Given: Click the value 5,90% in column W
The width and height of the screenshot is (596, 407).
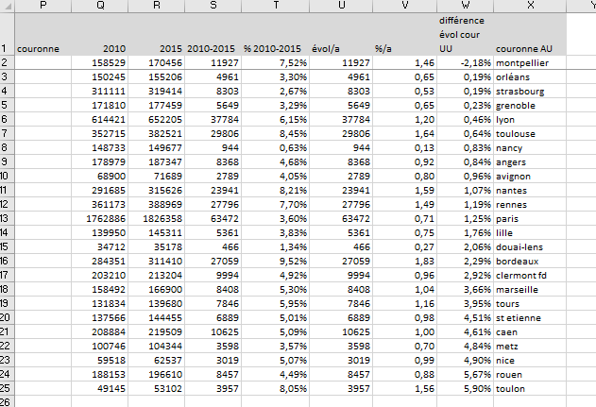Looking at the screenshot, I should [x=466, y=388].
